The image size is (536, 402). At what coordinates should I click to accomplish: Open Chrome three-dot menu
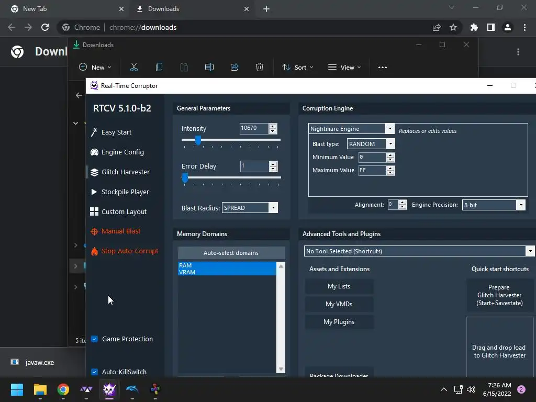[524, 27]
